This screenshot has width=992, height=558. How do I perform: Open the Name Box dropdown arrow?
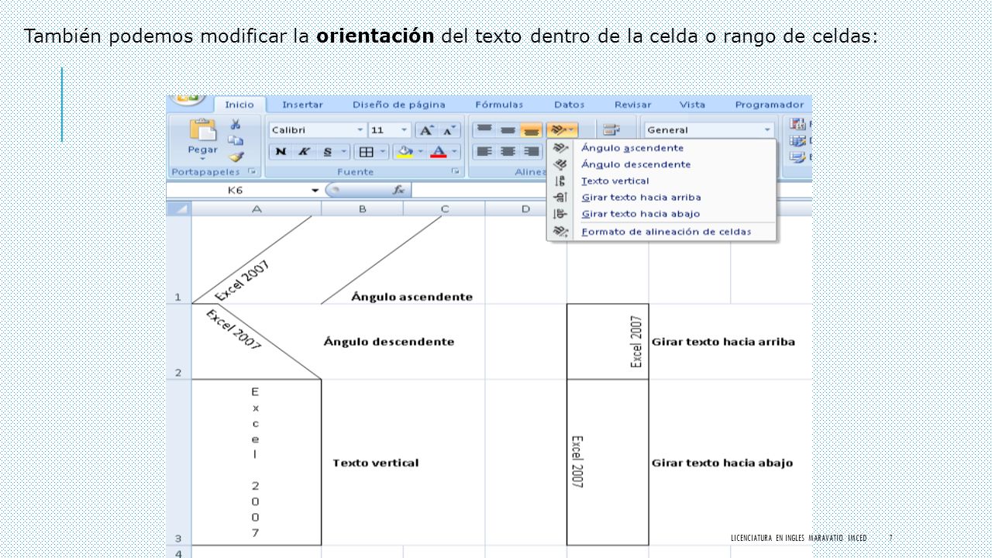coord(315,190)
